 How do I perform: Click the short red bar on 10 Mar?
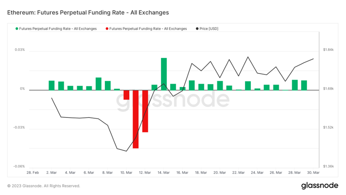(x=126, y=95)
